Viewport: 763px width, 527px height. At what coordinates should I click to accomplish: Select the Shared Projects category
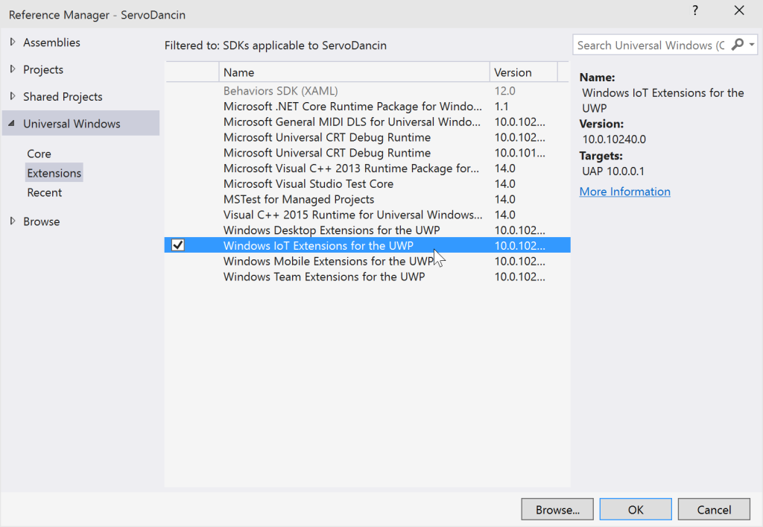[x=63, y=96]
